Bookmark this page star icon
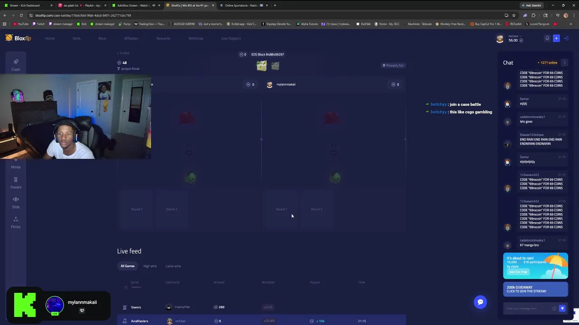 pos(514,15)
